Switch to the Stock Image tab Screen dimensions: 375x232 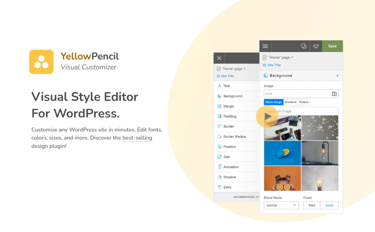[x=274, y=102]
